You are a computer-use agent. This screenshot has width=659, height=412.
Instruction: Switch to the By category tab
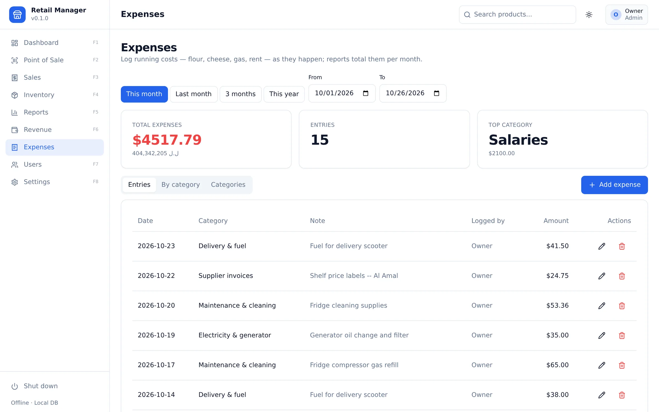(x=180, y=185)
